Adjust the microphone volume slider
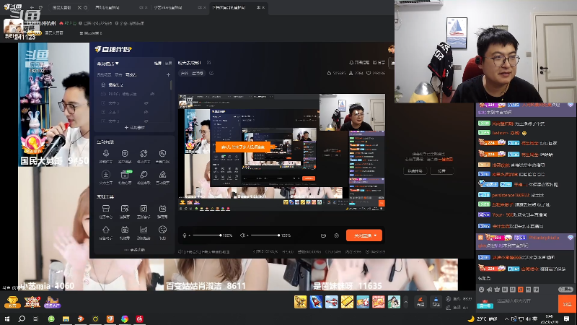Viewport: 577px width, 325px height. (x=207, y=235)
